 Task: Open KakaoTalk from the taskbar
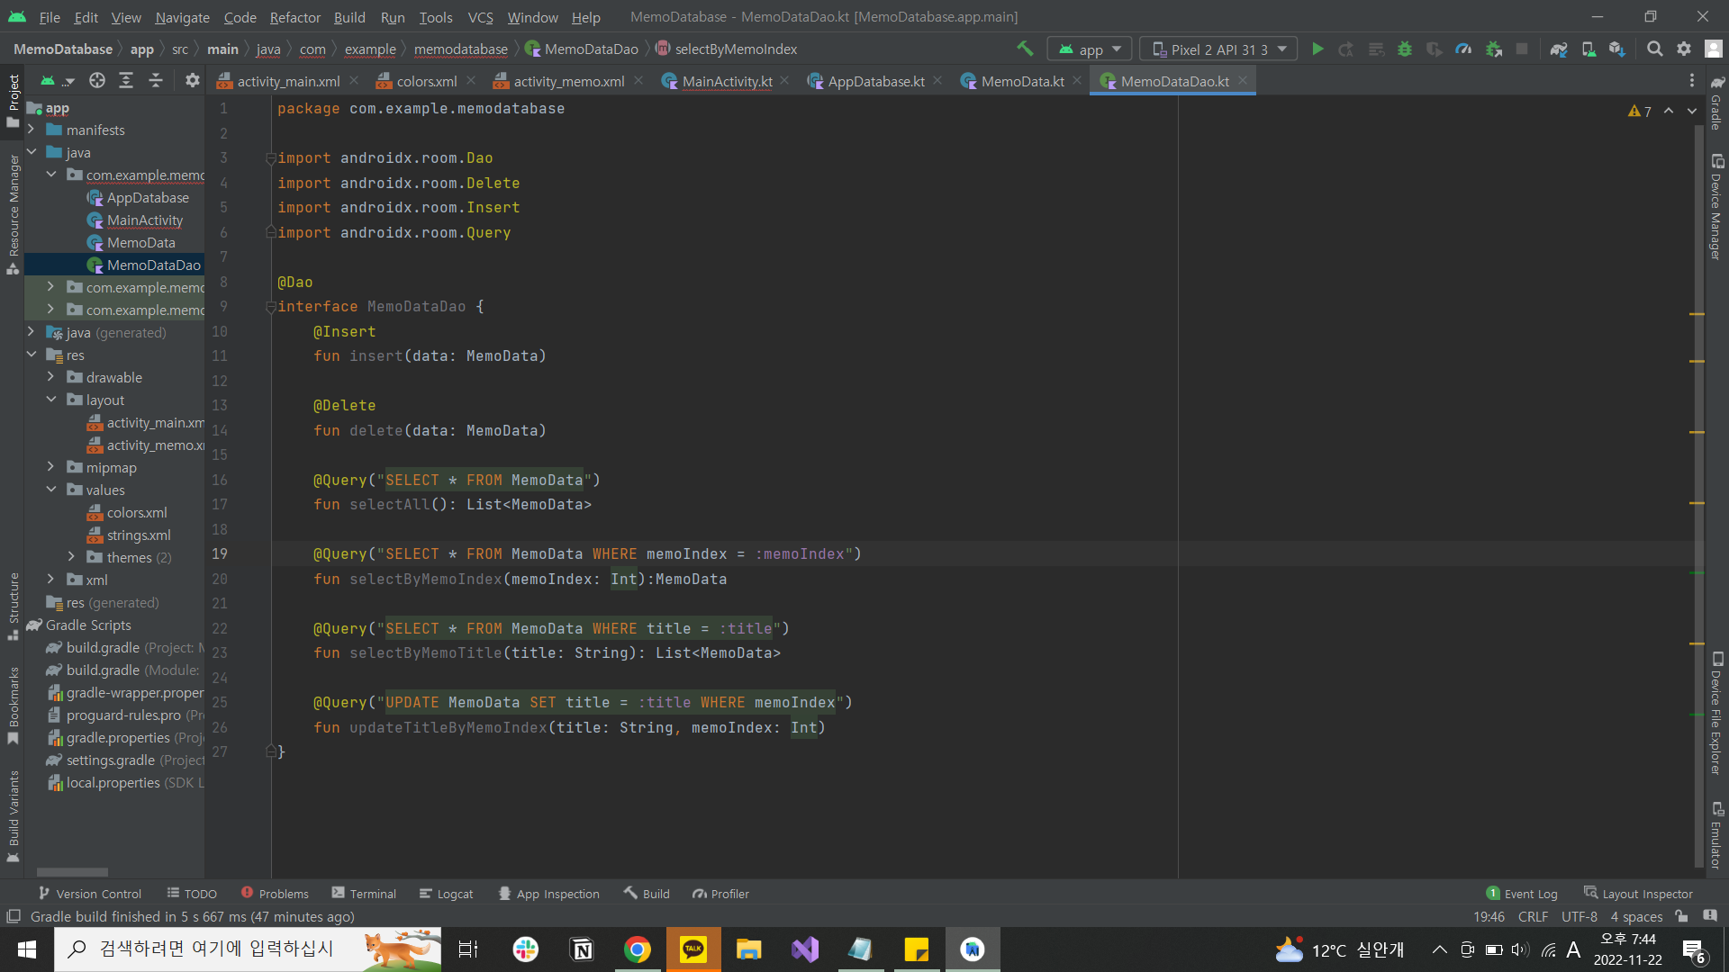click(693, 949)
